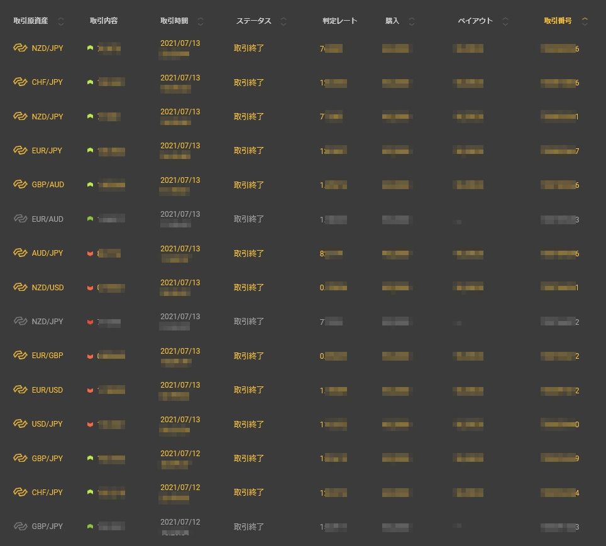Viewport: 606px width, 546px height.
Task: Click red down arrow in USD/JPY row
Action: click(x=91, y=425)
